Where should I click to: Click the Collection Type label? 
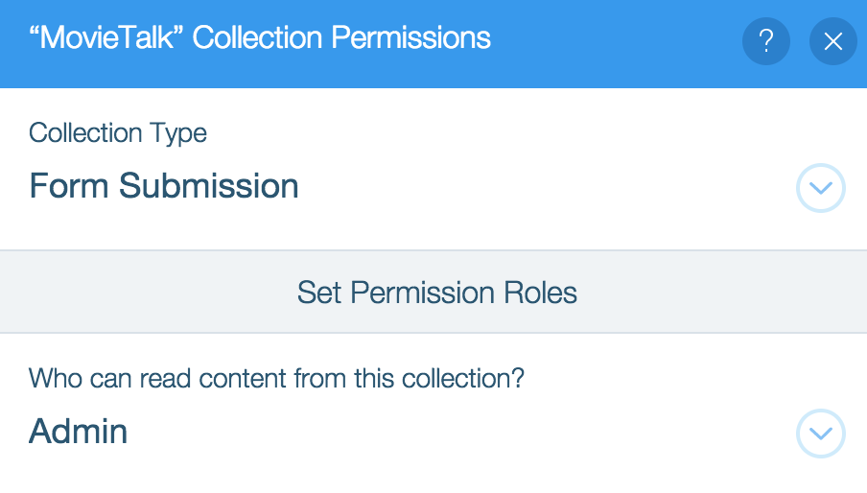[118, 133]
